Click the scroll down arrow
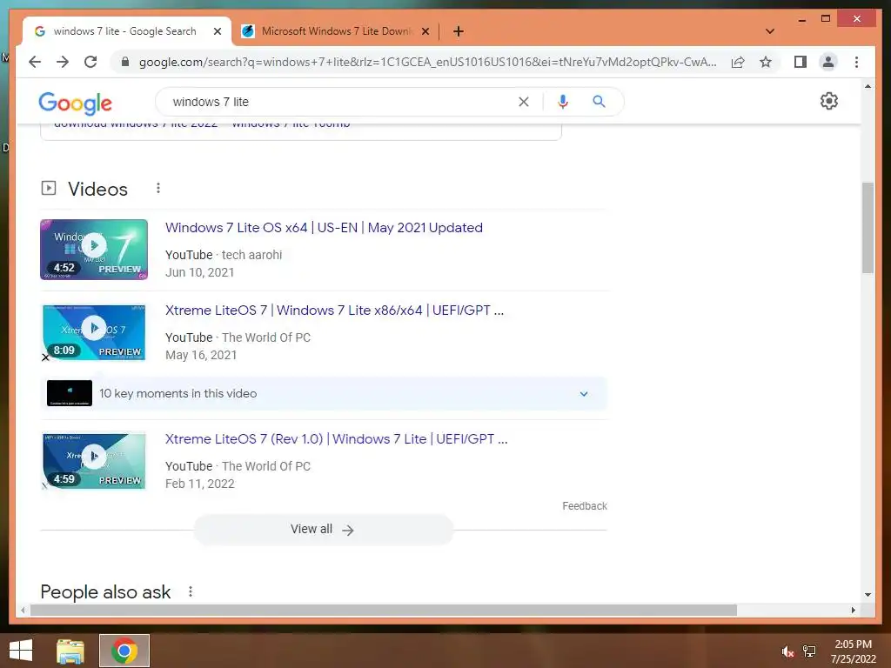This screenshot has width=891, height=668. (x=868, y=595)
